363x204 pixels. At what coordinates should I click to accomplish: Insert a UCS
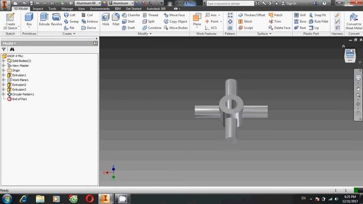point(211,28)
